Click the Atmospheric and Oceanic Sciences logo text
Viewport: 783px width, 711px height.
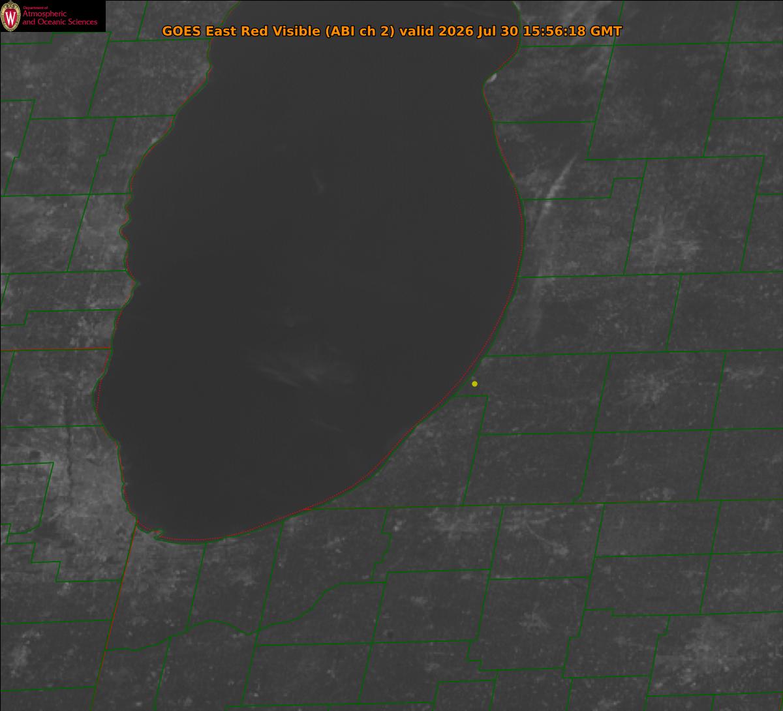(60, 18)
